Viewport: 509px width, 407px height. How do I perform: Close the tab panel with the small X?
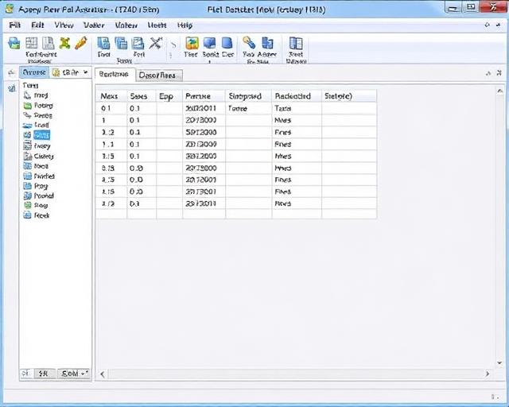pyautogui.click(x=499, y=73)
